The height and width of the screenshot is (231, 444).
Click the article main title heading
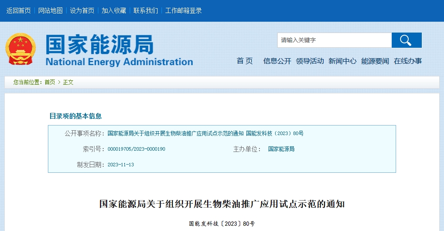tap(222, 204)
